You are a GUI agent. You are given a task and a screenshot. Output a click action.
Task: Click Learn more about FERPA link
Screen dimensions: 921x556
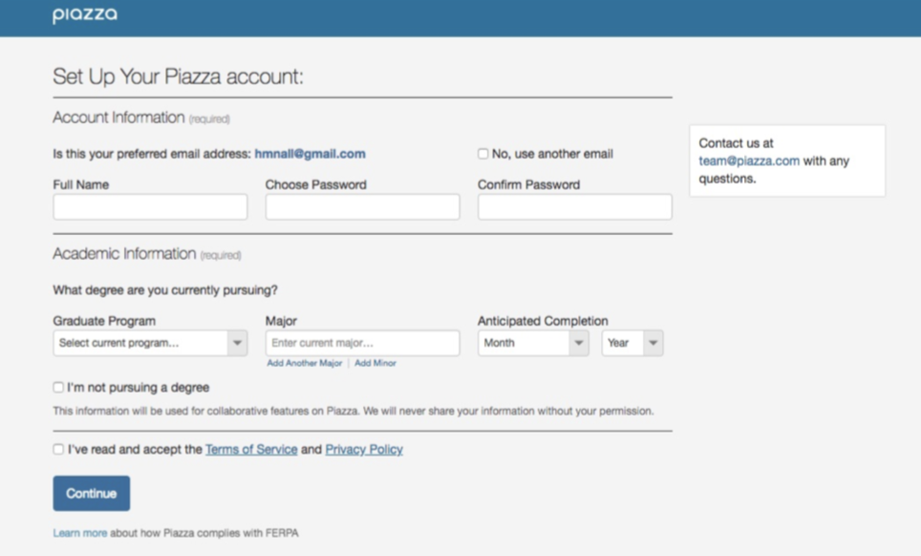(x=79, y=533)
